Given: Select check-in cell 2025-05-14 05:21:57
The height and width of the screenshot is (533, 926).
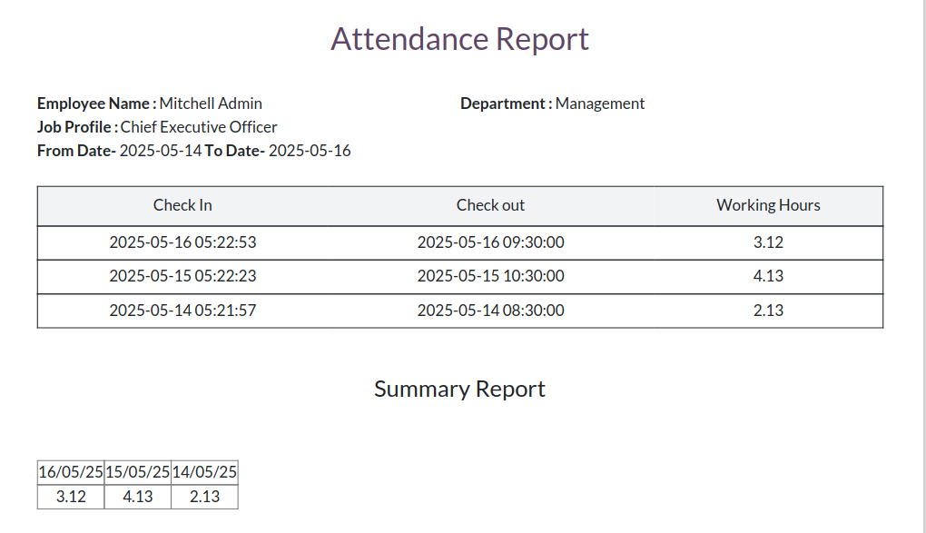Looking at the screenshot, I should pyautogui.click(x=182, y=311).
